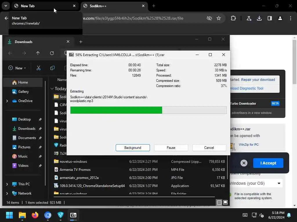
Task: Select armeniatv_promos_2012a file
Action: (x=140, y=178)
